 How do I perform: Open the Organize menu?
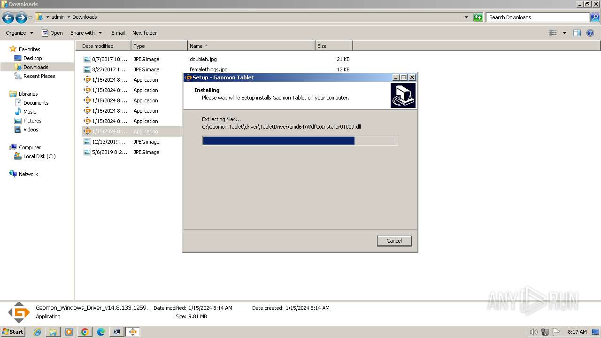(x=20, y=33)
